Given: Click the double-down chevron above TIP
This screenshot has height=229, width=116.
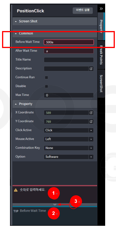Looking at the screenshot, I should coord(55,204).
